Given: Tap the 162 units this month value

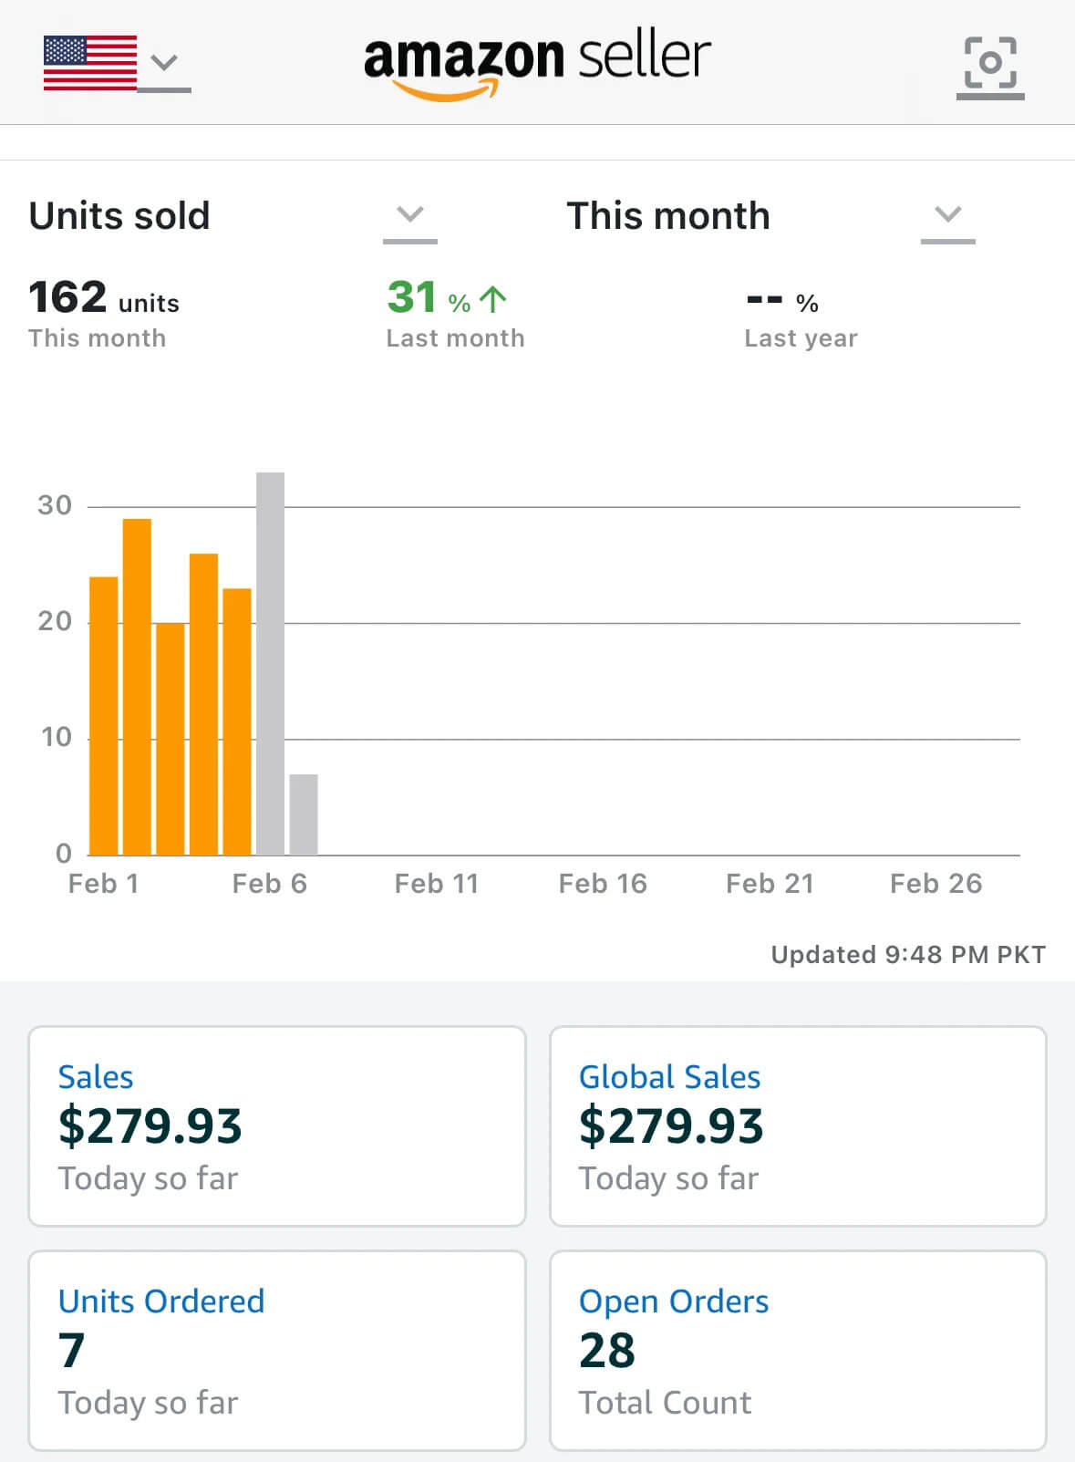Looking at the screenshot, I should [x=104, y=297].
